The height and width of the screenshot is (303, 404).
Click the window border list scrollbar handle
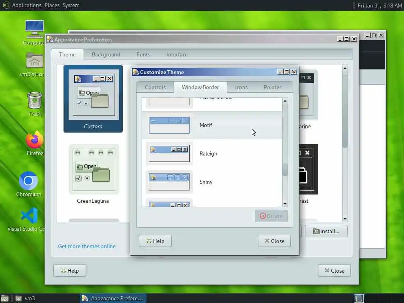click(x=285, y=170)
